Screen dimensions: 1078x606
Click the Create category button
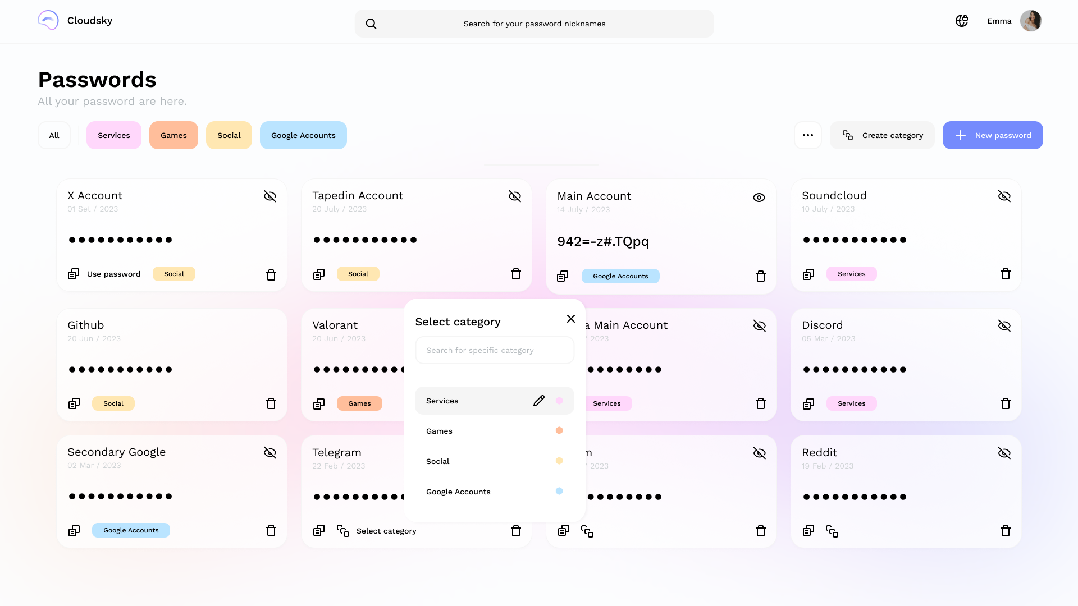[x=882, y=135]
